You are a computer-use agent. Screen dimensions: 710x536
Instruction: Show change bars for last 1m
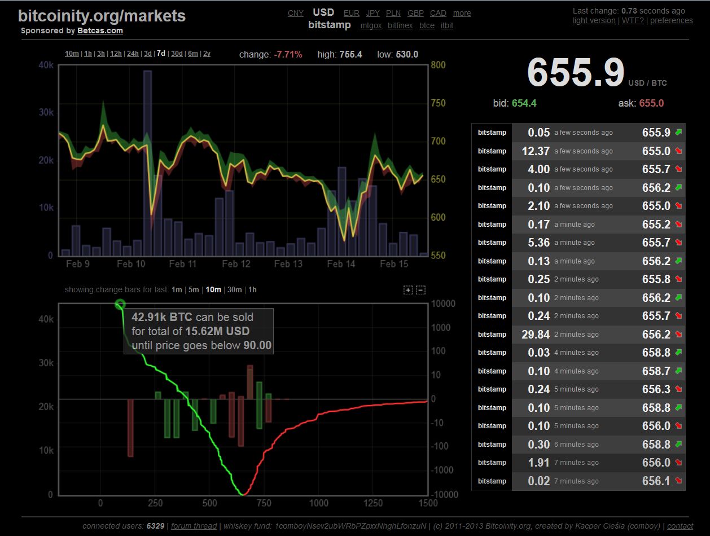pyautogui.click(x=177, y=289)
